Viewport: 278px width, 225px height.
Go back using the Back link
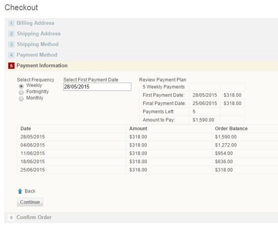[30, 191]
